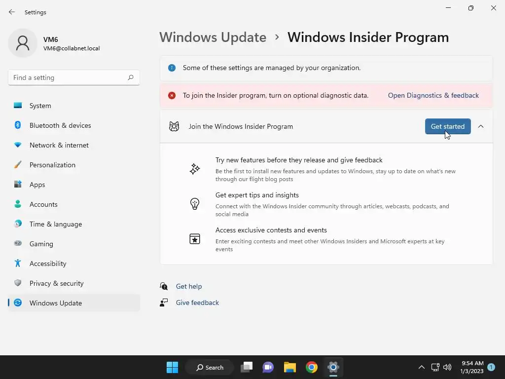Viewport: 505px width, 379px height.
Task: Click the Personalization paintbrush icon
Action: 18,165
